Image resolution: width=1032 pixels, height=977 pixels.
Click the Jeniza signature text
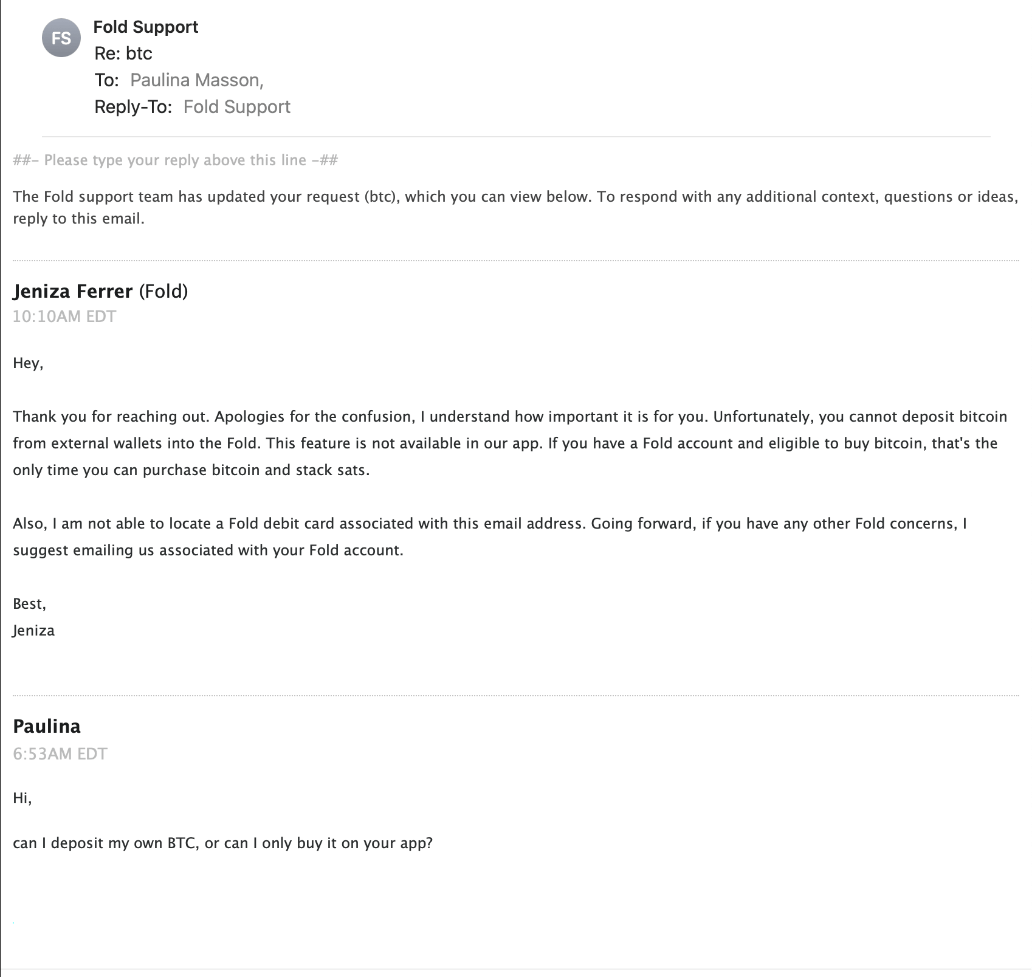tap(33, 631)
